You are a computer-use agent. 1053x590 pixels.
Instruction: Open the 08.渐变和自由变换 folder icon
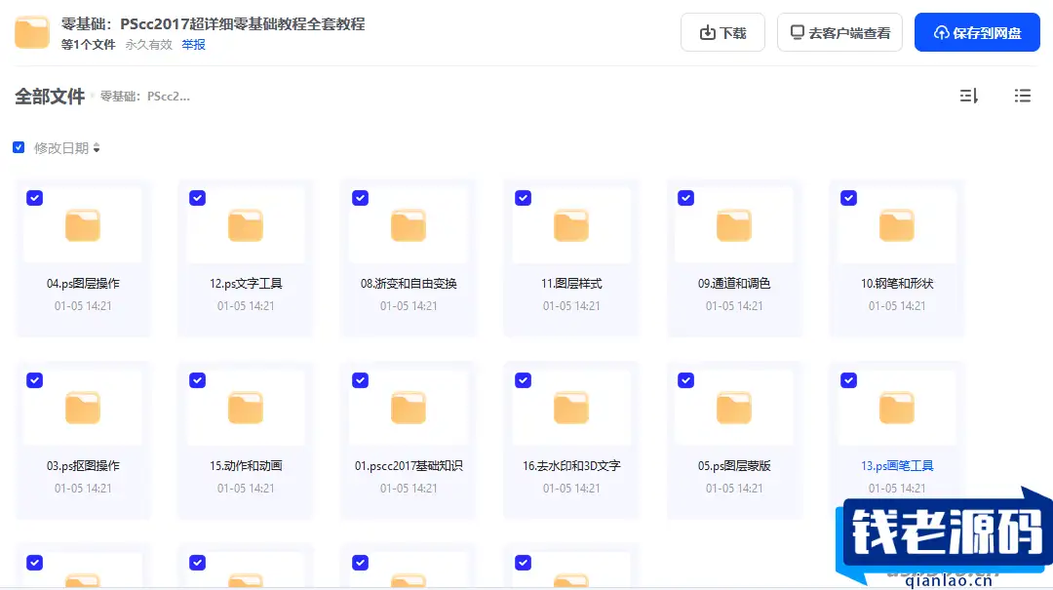(409, 225)
